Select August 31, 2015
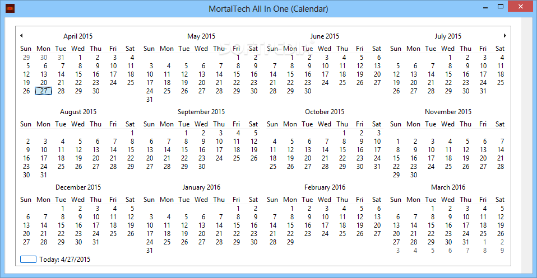 pyautogui.click(x=44, y=175)
